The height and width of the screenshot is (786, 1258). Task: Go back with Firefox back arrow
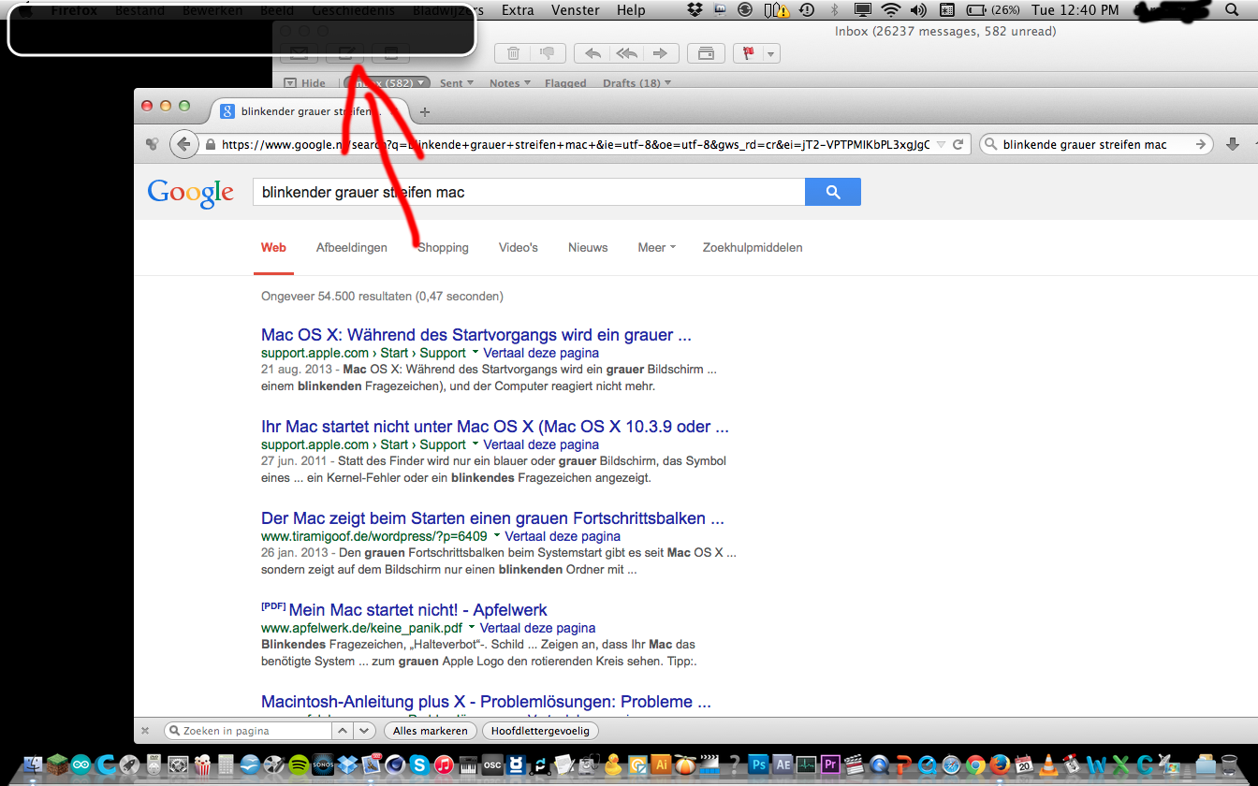pos(183,144)
